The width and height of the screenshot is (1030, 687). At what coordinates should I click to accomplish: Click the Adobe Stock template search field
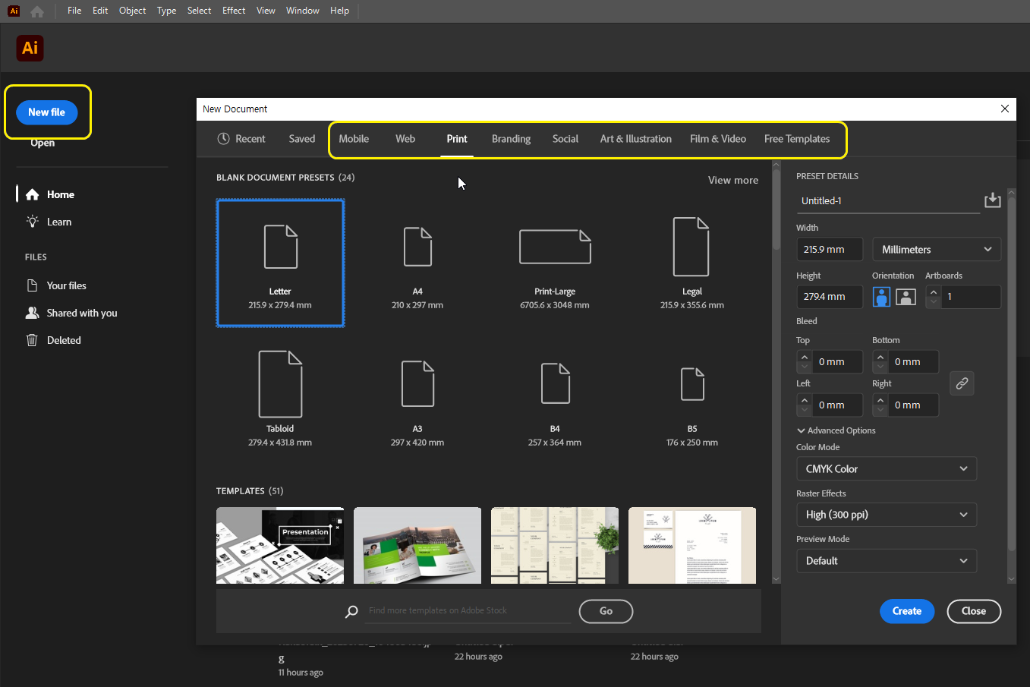pos(468,611)
